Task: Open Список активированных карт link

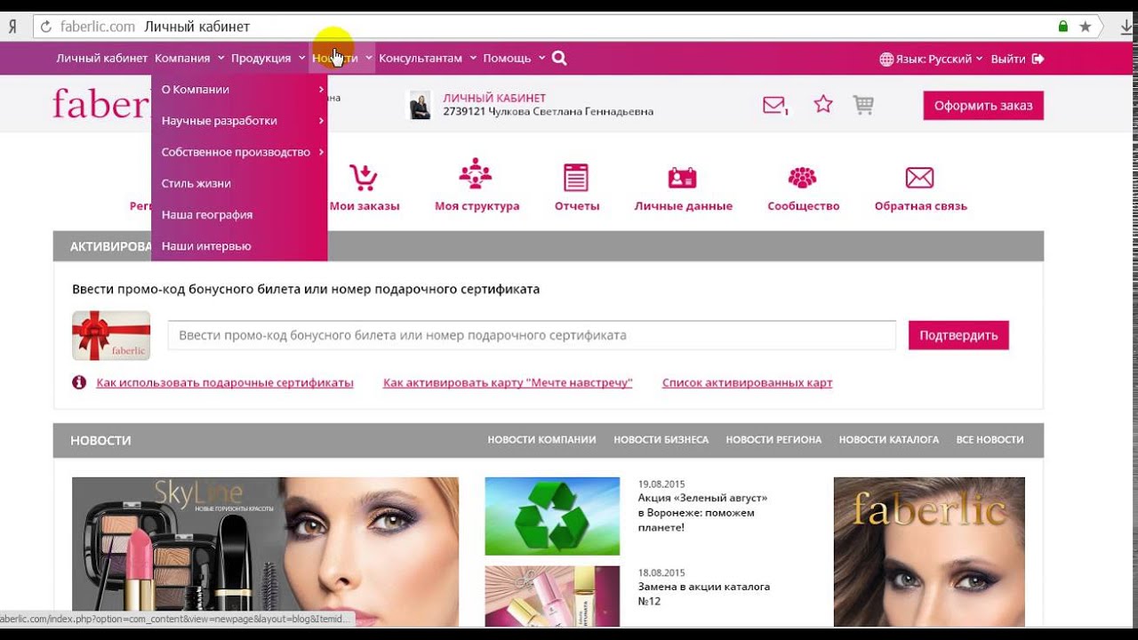Action: tap(748, 383)
